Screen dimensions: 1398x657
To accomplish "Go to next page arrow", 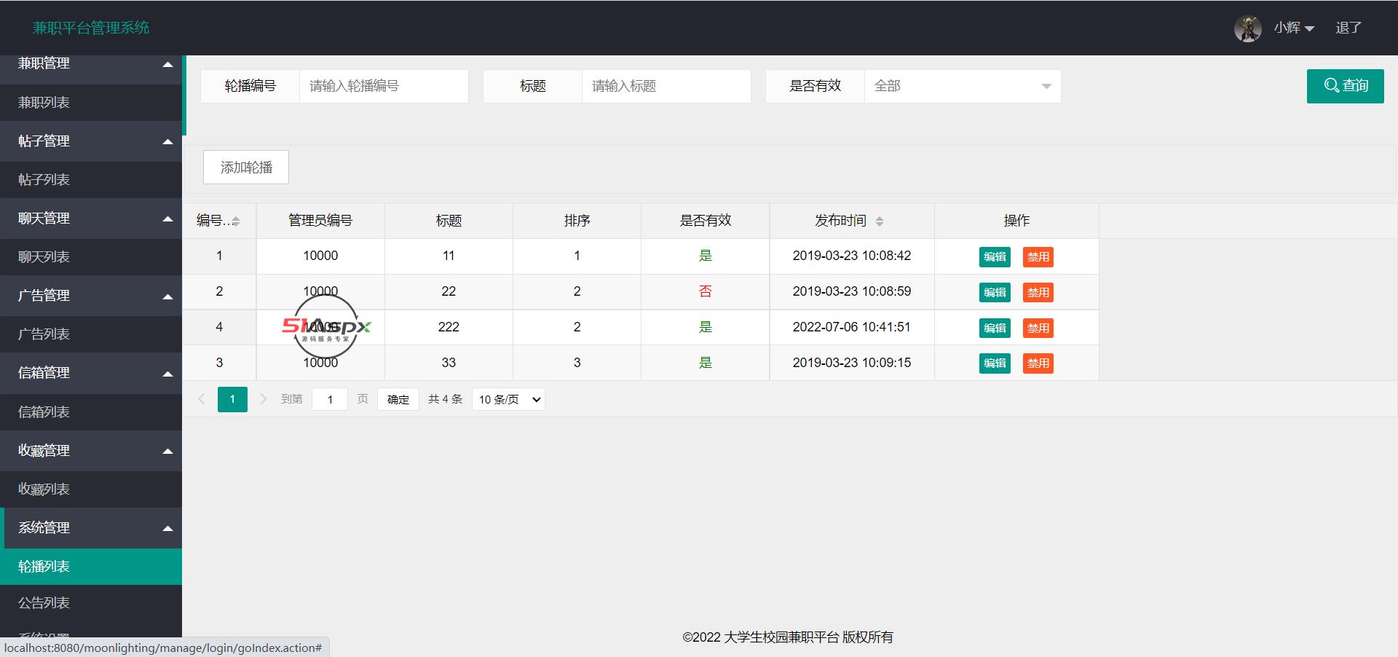I will pos(264,399).
